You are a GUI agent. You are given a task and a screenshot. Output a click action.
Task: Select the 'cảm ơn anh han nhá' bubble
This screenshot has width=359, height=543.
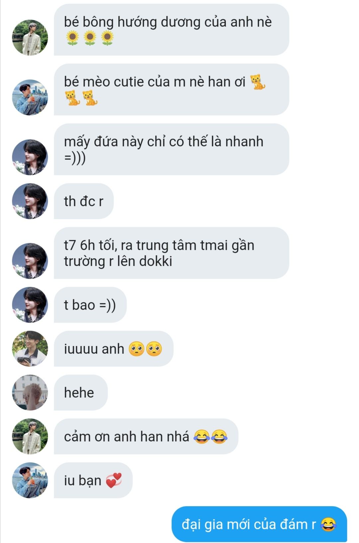146,436
